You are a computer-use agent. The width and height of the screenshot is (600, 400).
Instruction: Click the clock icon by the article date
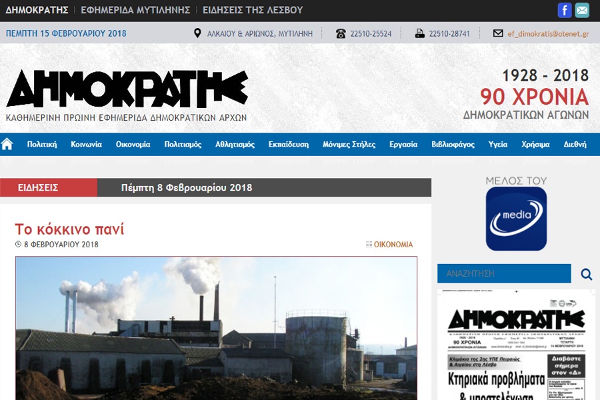click(x=18, y=244)
